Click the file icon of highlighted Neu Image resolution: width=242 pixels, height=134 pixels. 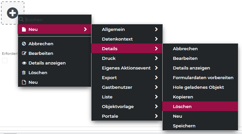click(x=24, y=29)
